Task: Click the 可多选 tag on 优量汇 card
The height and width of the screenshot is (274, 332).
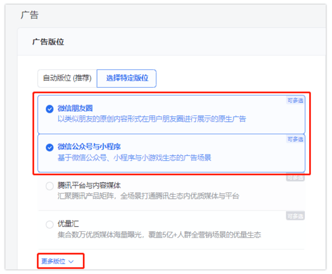Action: point(295,215)
